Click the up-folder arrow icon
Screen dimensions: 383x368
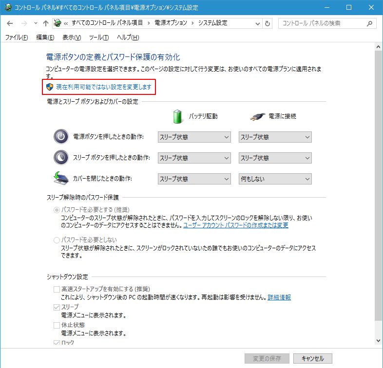[x=45, y=23]
